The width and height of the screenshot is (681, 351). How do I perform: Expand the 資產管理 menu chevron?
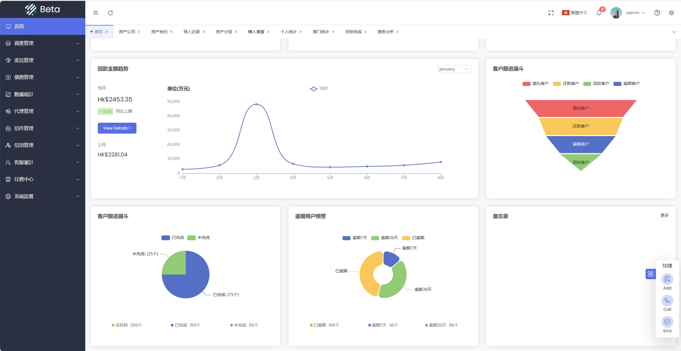click(78, 43)
